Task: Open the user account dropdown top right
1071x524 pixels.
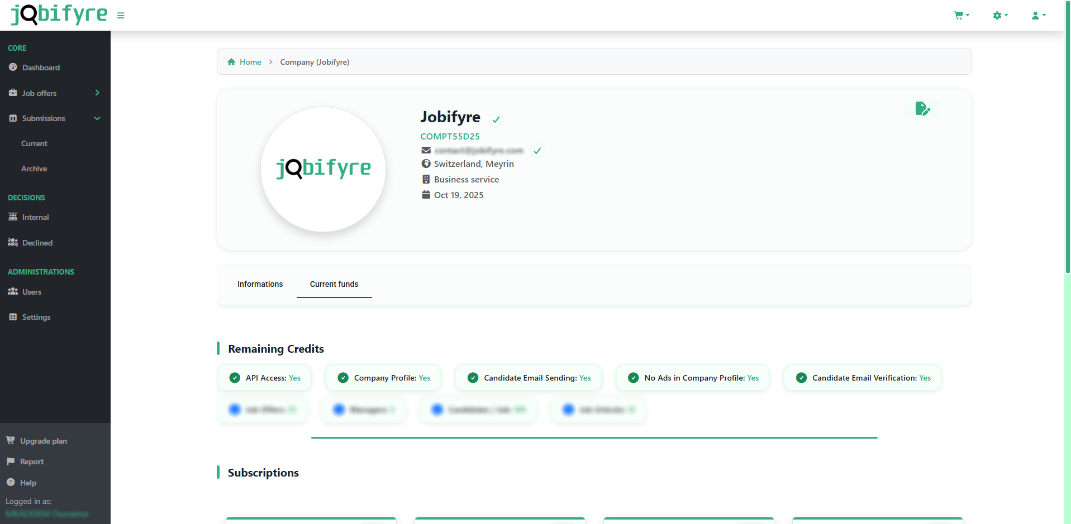Action: [x=1037, y=15]
